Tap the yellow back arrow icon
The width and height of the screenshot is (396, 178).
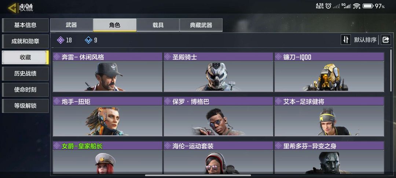(12, 8)
